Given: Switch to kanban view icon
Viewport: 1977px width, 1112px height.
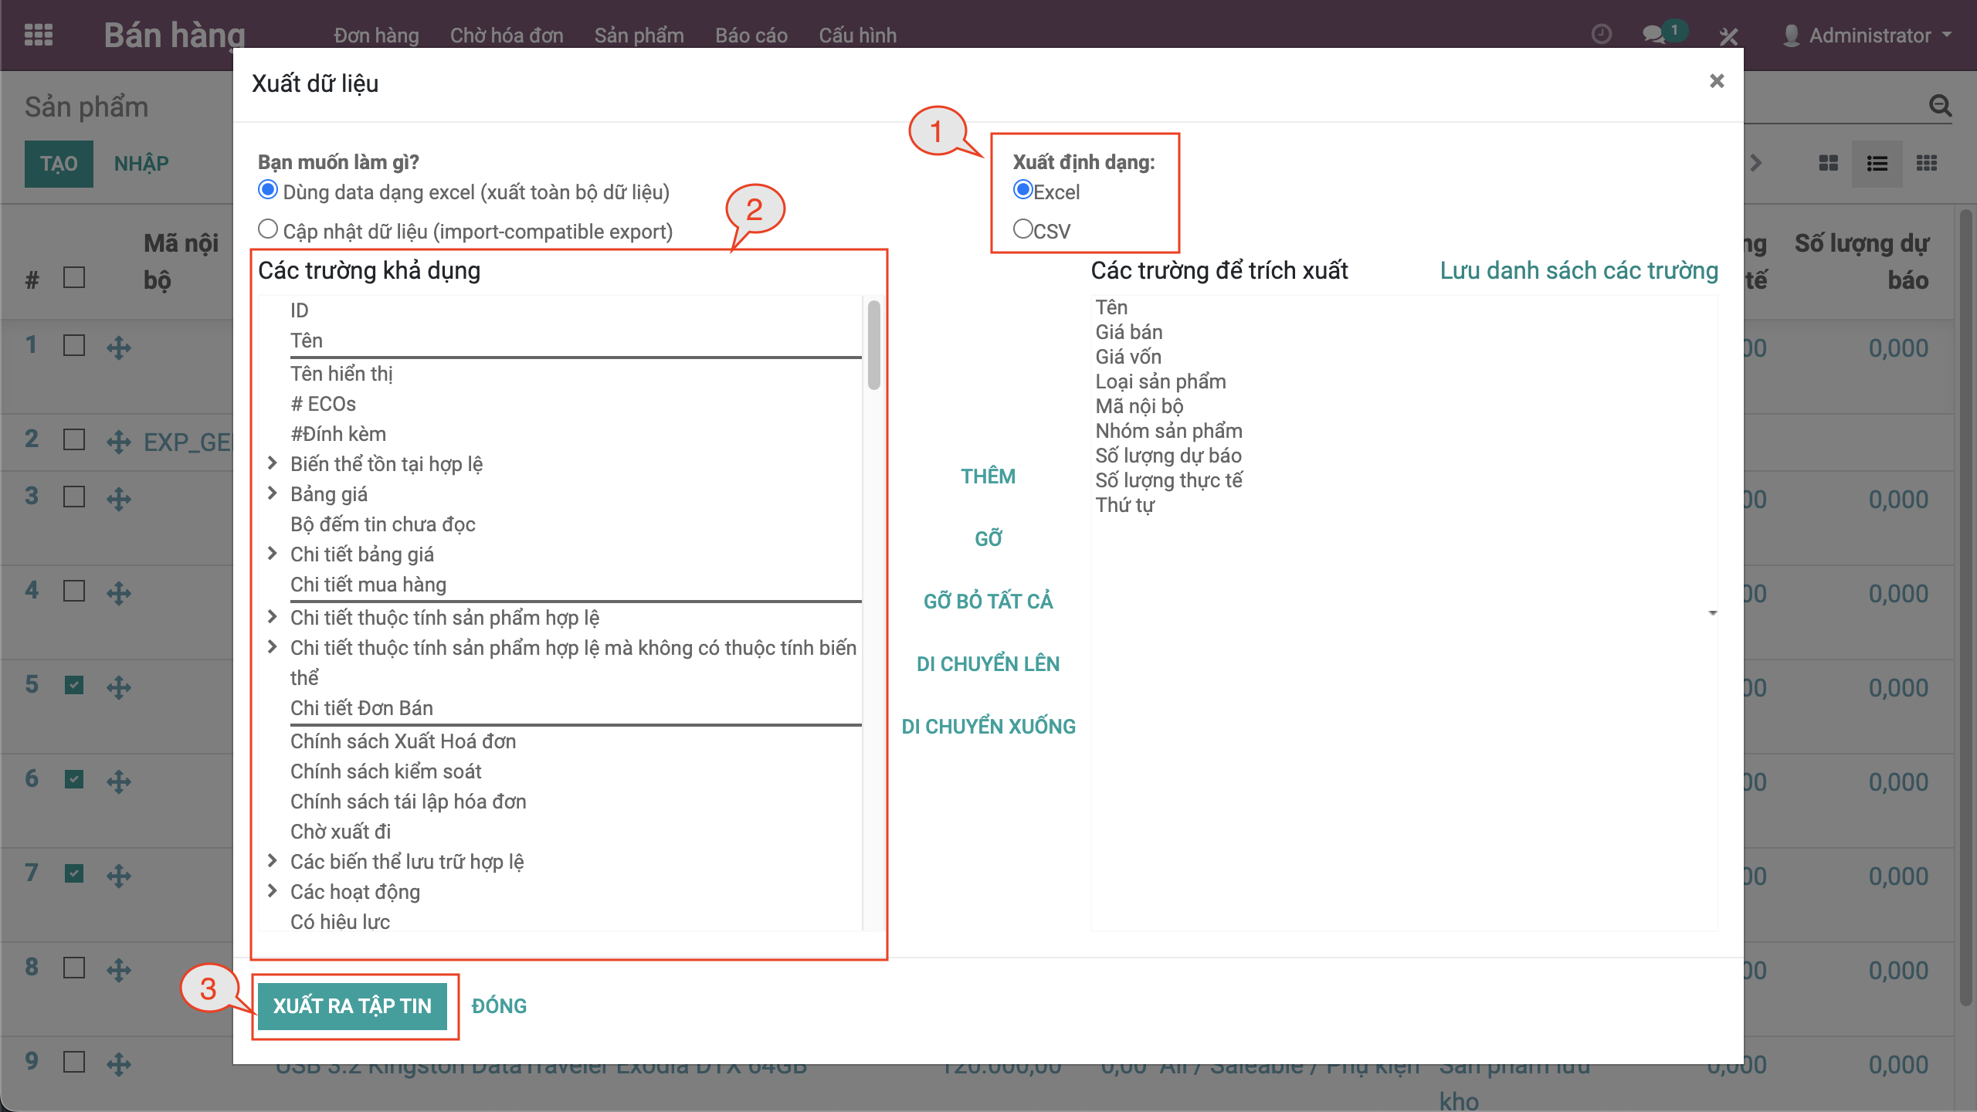Looking at the screenshot, I should click(1828, 163).
